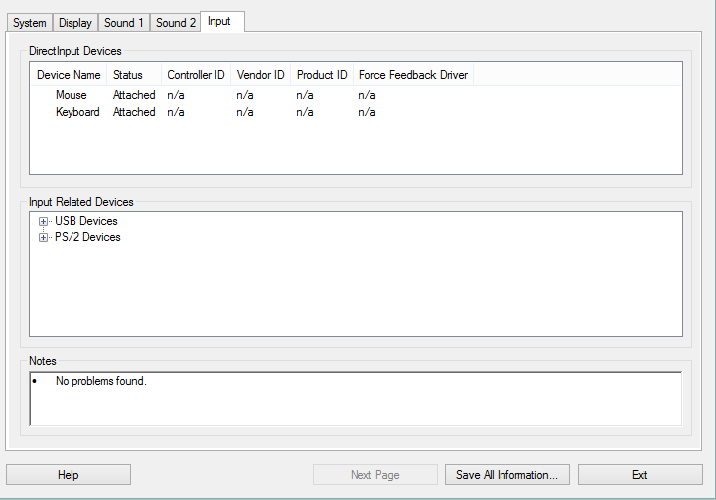Click Keyboard row Force Feedback n/a value
This screenshot has width=716, height=500.
(x=367, y=112)
